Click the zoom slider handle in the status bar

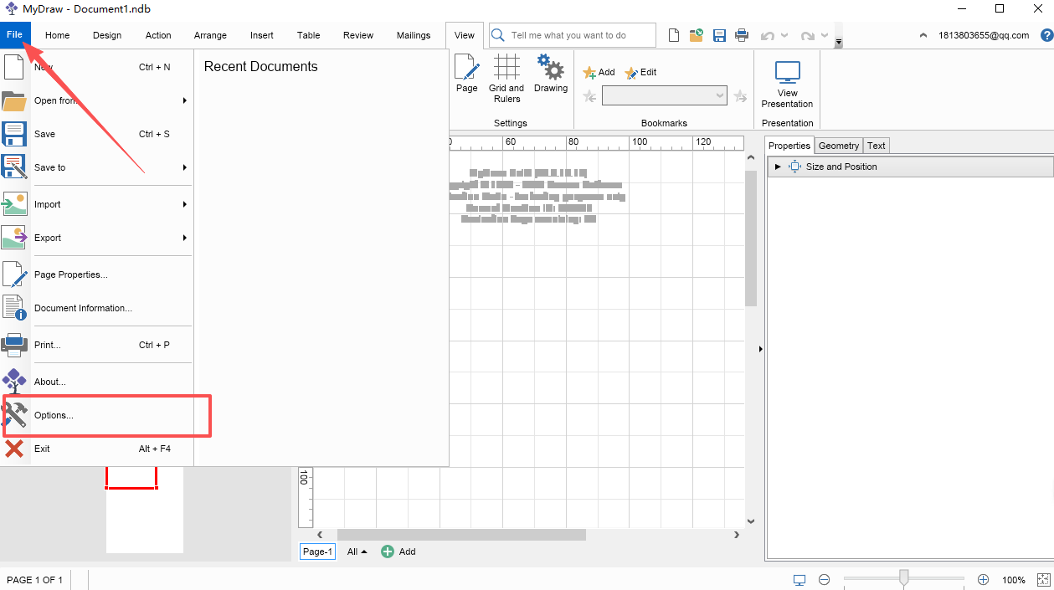point(904,577)
